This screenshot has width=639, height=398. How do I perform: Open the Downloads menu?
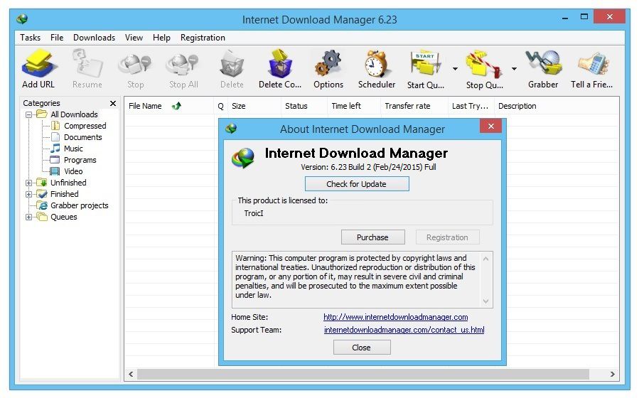(94, 38)
